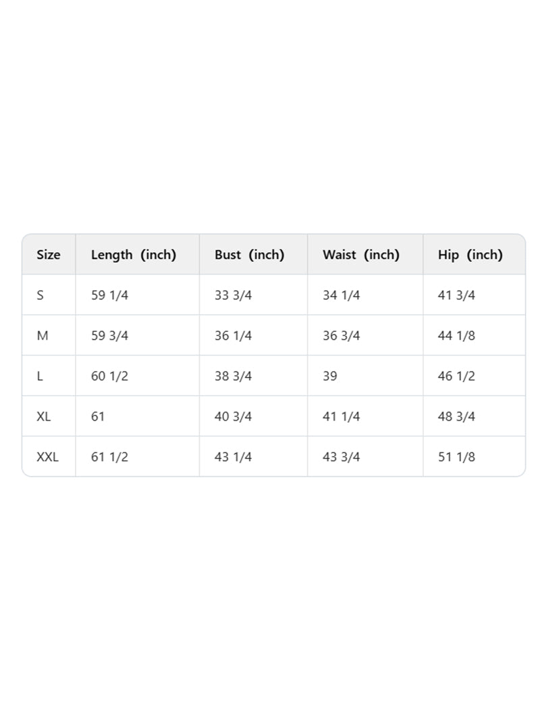Viewport: 540px width, 708px height.
Task: Click the 43 1/4 bust value for XXL
Action: point(234,457)
